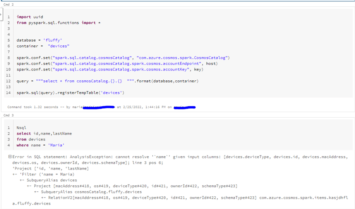Click the accountEndpoint spark.conf.set line
The image size is (355, 209).
pyautogui.click(x=117, y=64)
